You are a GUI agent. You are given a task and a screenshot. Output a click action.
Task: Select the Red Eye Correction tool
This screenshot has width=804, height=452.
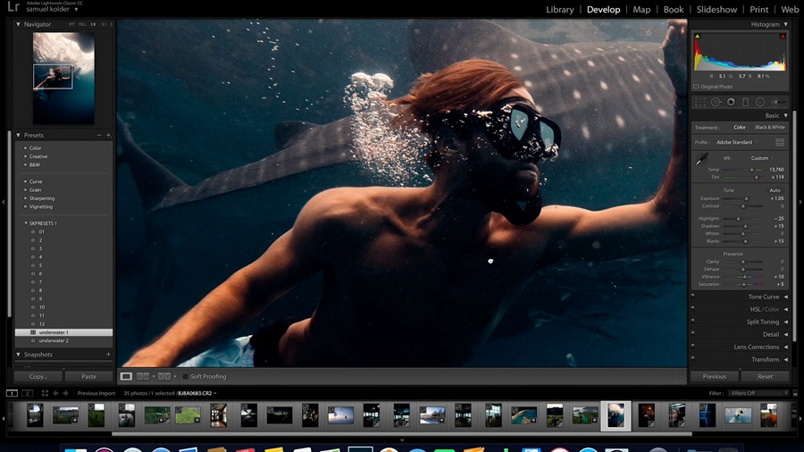point(731,102)
